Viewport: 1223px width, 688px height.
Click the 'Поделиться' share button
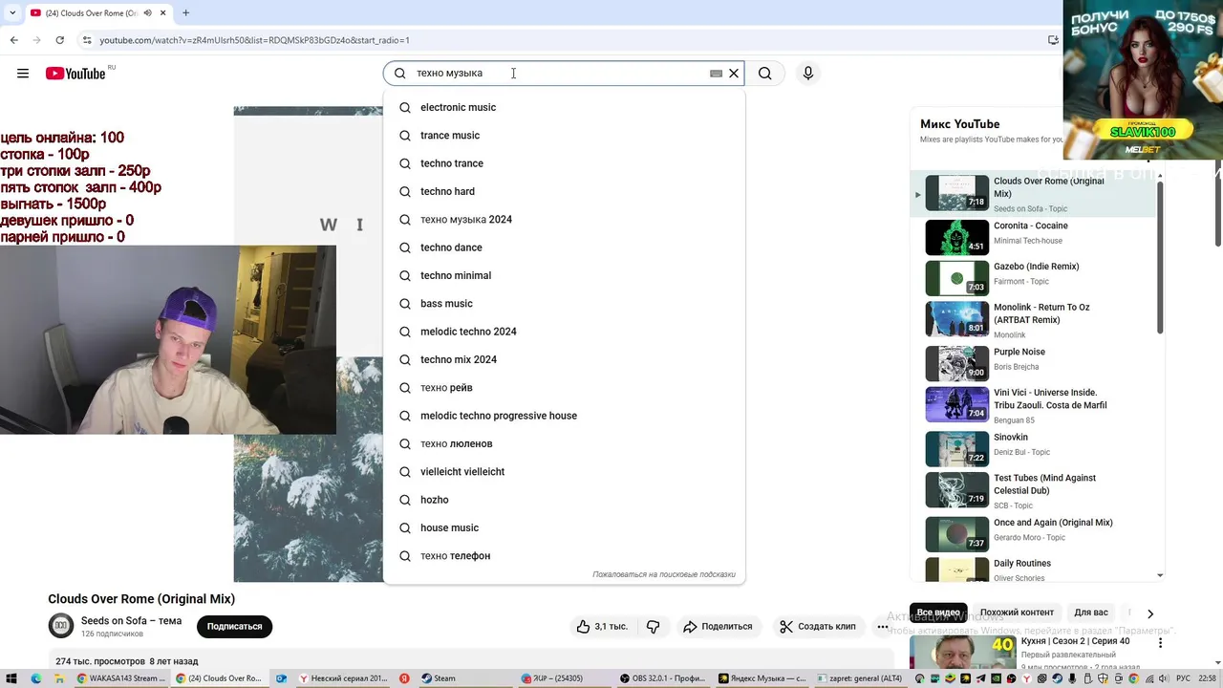click(718, 627)
